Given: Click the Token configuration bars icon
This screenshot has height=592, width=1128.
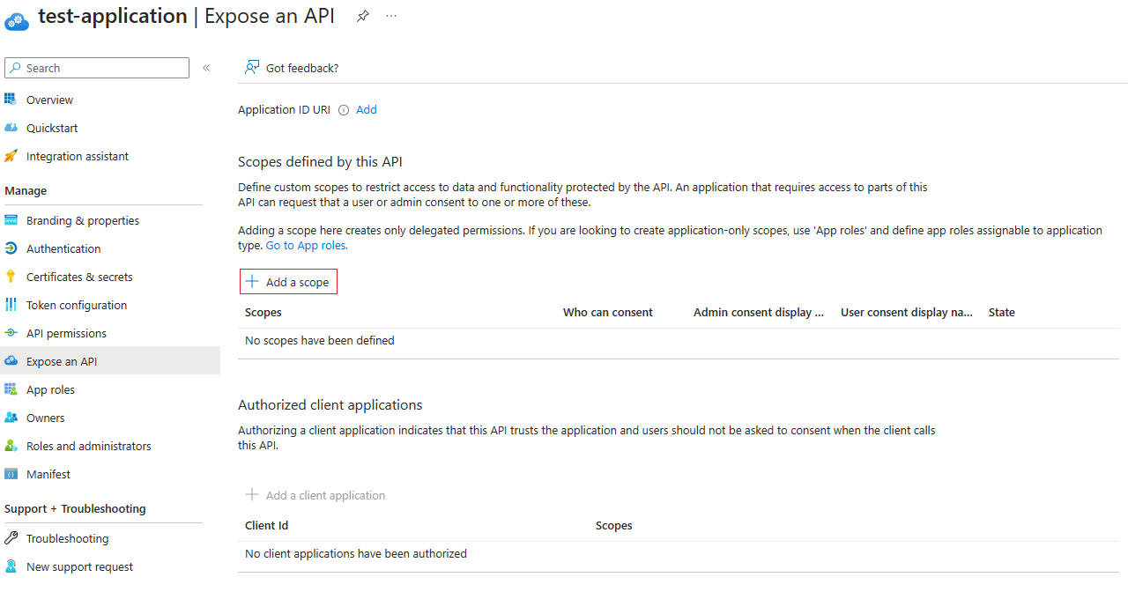Looking at the screenshot, I should pyautogui.click(x=11, y=305).
